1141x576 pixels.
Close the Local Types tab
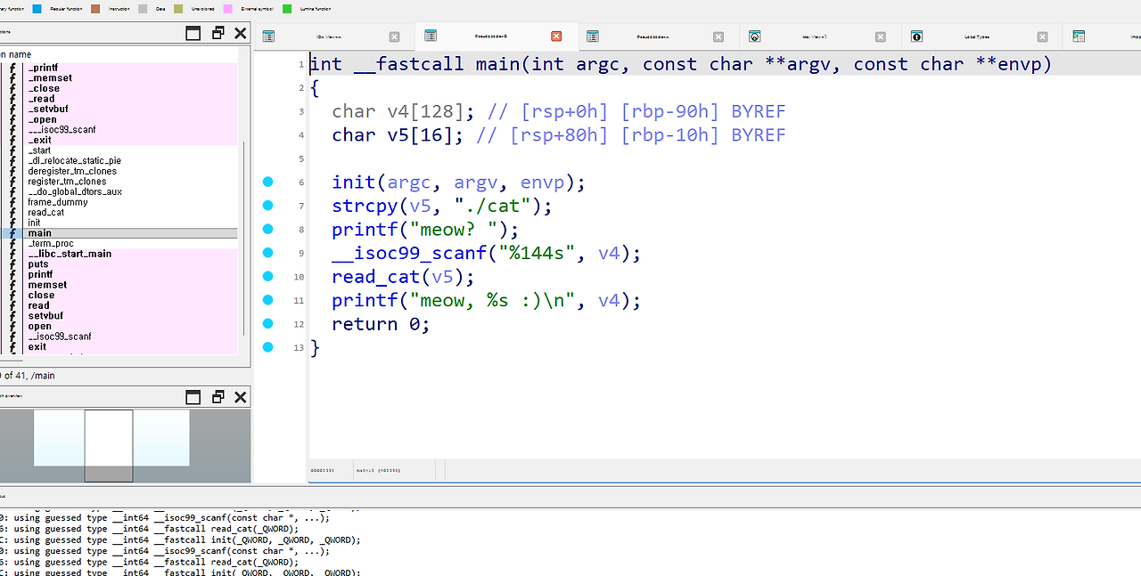[x=1043, y=37]
